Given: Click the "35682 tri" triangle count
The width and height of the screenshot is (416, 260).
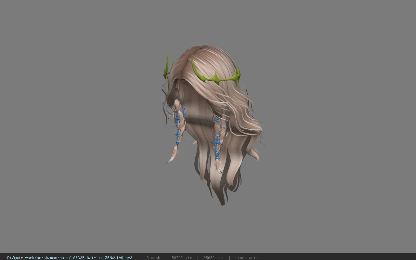Looking at the screenshot, I should (214, 258).
